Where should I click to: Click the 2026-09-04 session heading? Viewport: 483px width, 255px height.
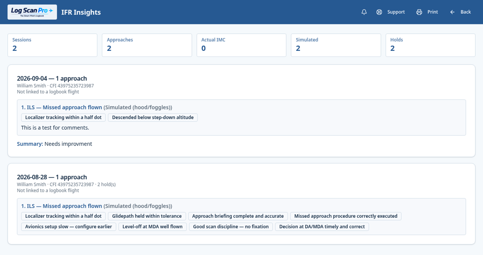click(x=52, y=78)
